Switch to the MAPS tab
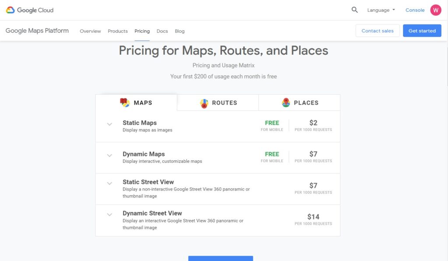 136,102
